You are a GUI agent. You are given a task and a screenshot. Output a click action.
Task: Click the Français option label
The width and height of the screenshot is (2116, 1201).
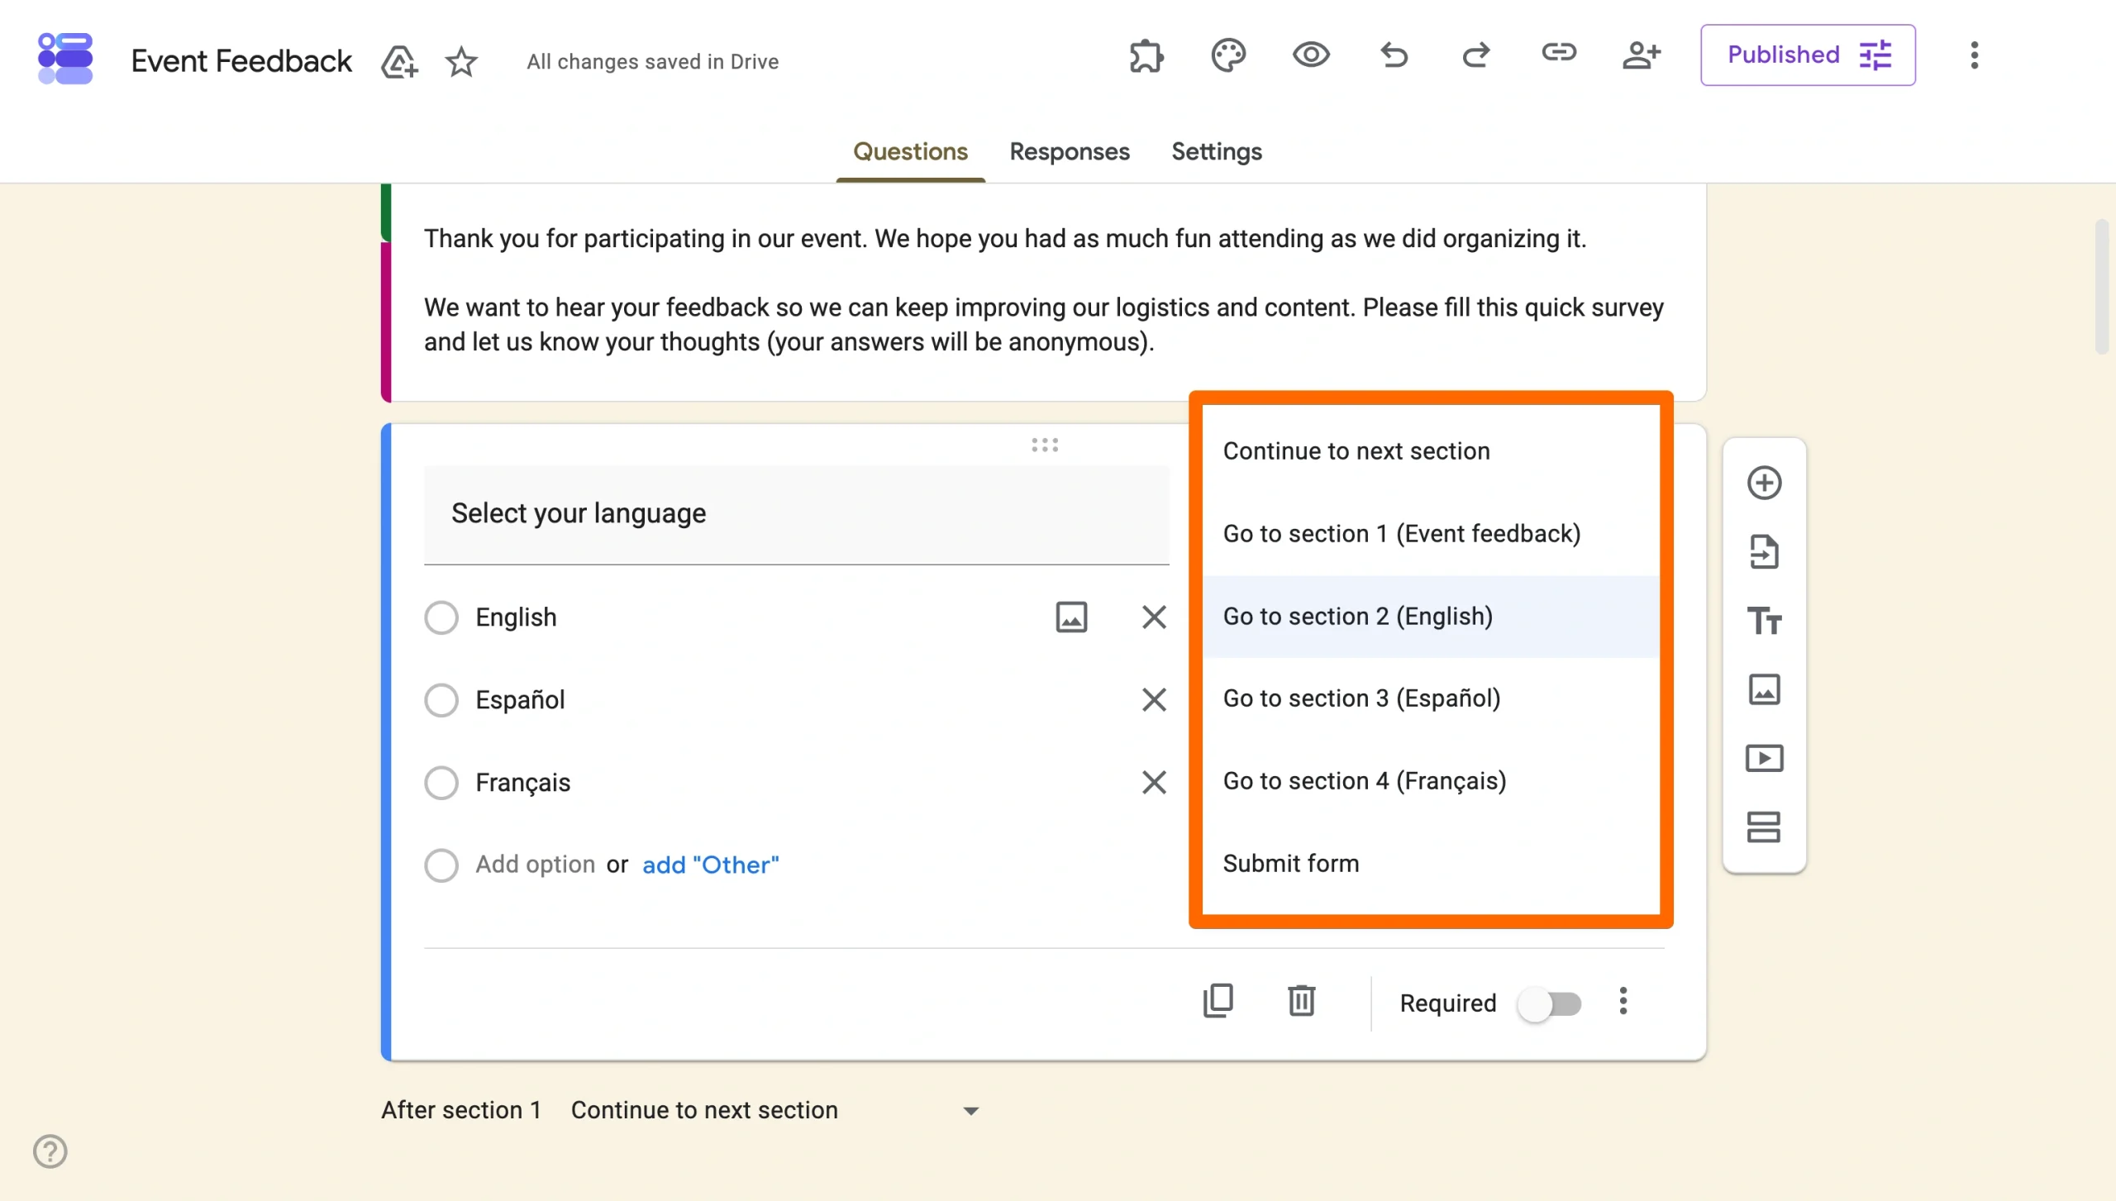522,783
